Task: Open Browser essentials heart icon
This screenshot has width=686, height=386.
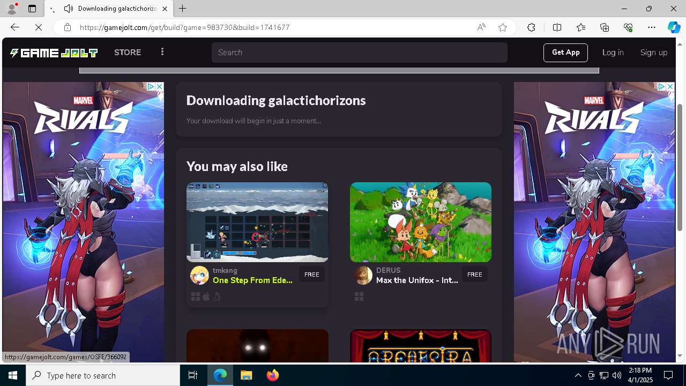Action: tap(628, 27)
